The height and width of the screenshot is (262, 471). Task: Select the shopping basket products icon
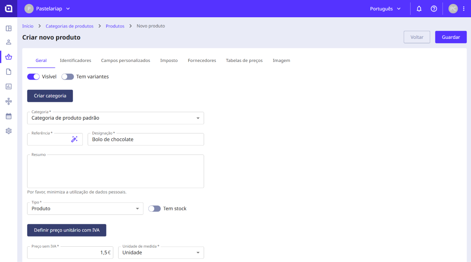pyautogui.click(x=9, y=57)
